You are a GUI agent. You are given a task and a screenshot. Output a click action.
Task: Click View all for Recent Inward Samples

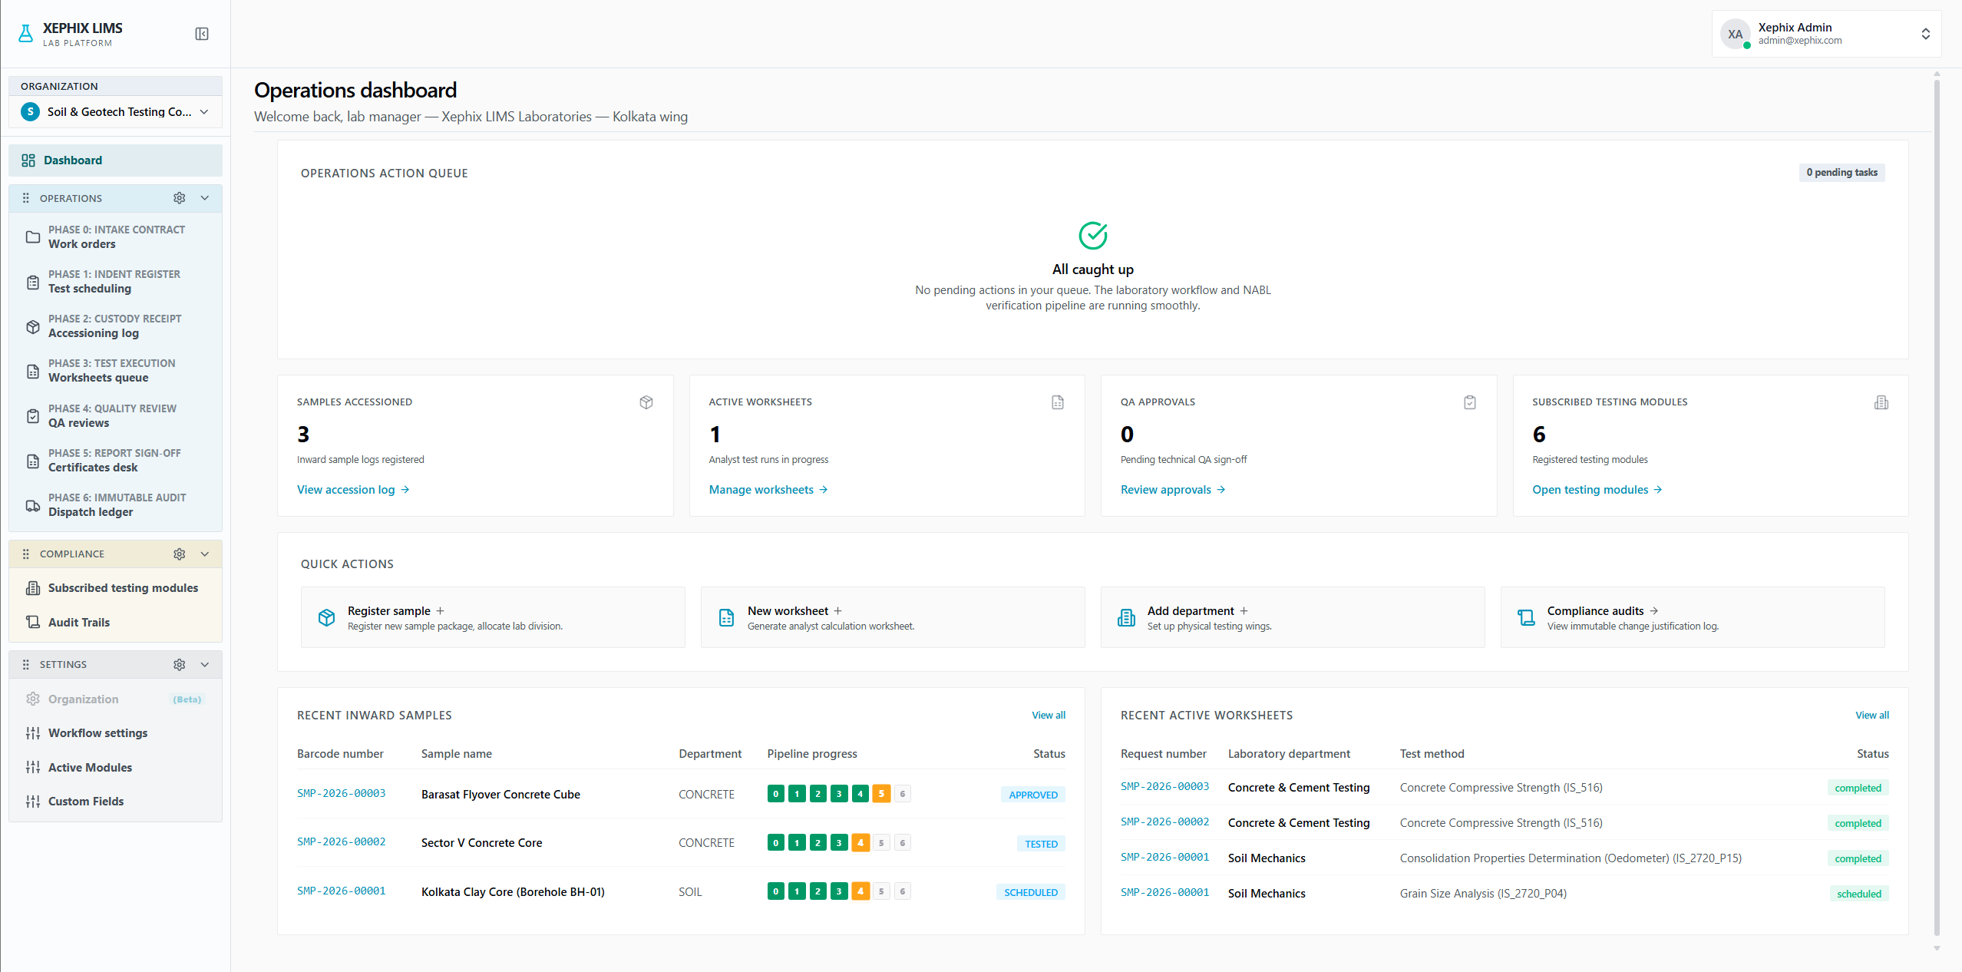pyautogui.click(x=1049, y=716)
